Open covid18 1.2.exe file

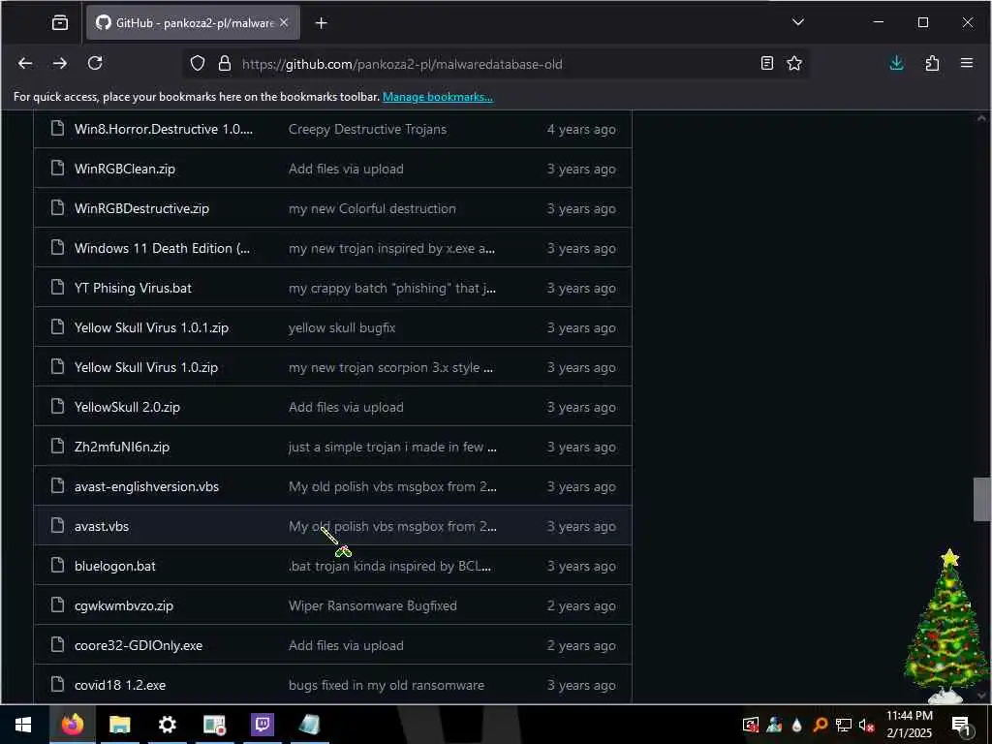[120, 685]
